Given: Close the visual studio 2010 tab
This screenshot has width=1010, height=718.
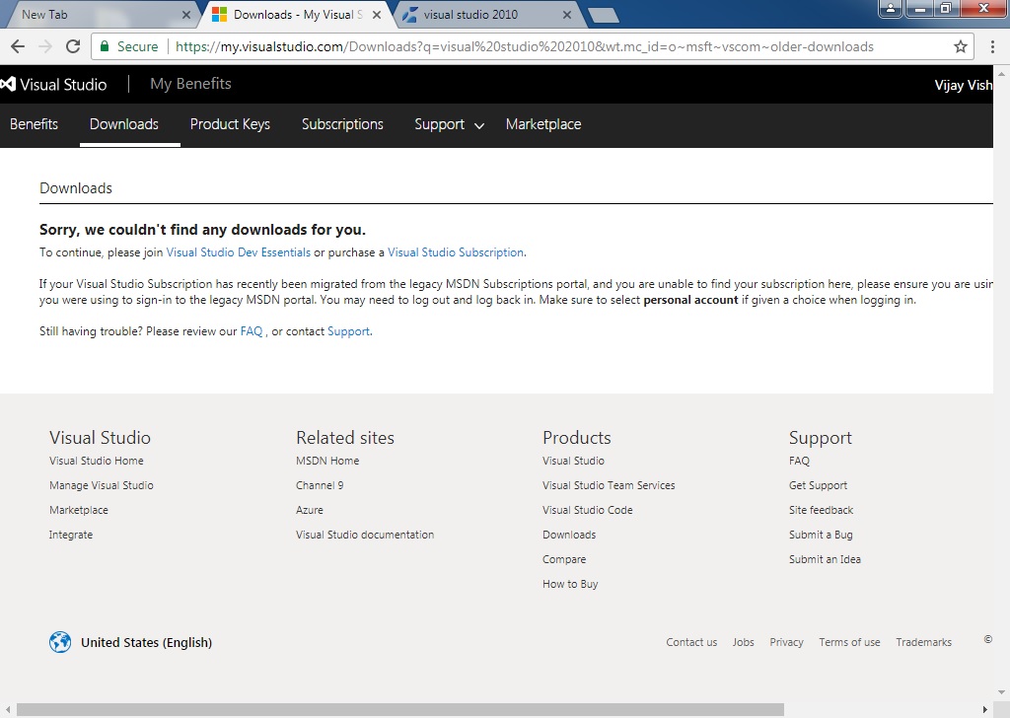Looking at the screenshot, I should click(x=566, y=15).
